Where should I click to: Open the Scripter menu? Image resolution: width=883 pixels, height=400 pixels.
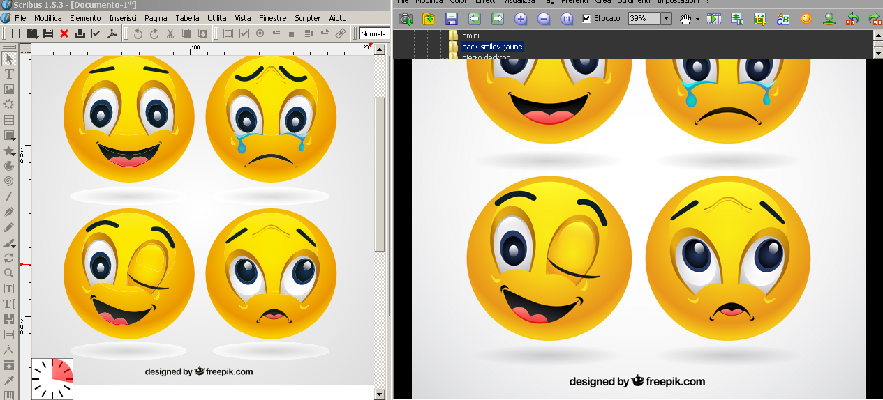tap(308, 18)
